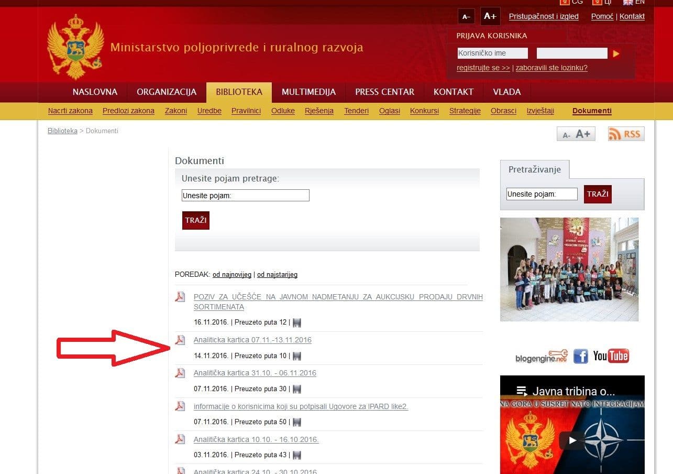The image size is (673, 474).
Task: Open the registrujte se link
Action: pos(482,68)
